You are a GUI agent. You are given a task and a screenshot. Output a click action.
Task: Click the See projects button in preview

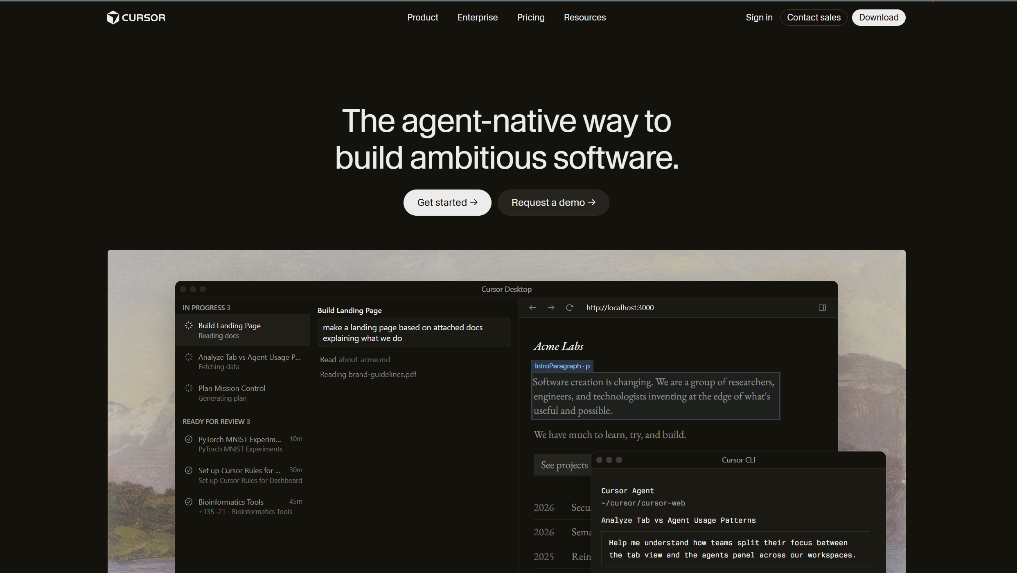563,465
